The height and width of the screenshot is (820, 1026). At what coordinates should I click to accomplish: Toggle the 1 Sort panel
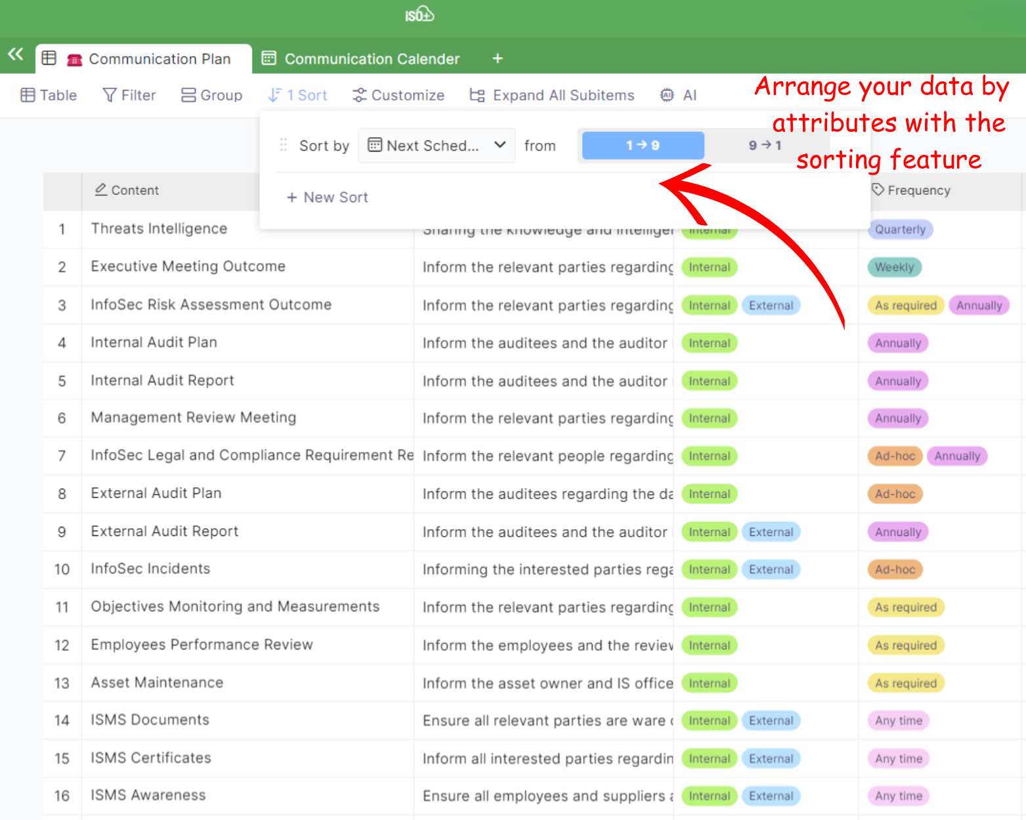point(297,95)
